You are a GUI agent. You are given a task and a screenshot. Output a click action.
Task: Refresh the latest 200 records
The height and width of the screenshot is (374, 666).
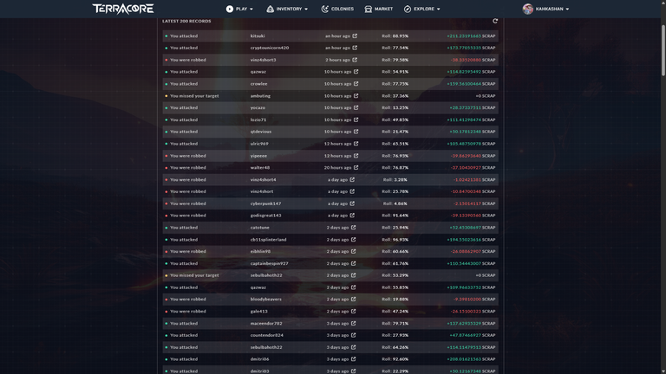(x=495, y=21)
